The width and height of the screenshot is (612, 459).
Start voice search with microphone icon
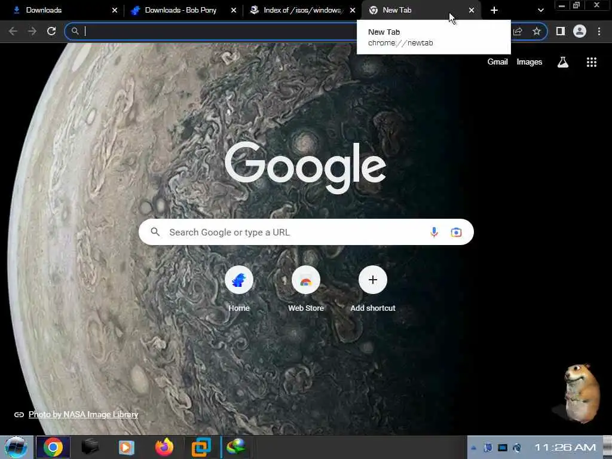(434, 232)
